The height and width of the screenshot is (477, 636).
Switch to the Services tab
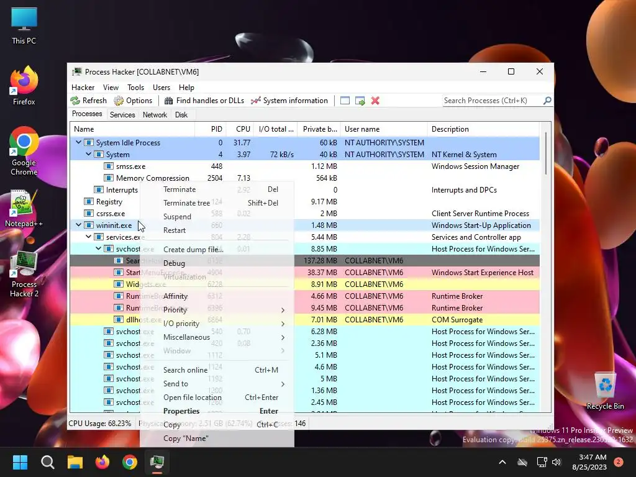pos(122,115)
